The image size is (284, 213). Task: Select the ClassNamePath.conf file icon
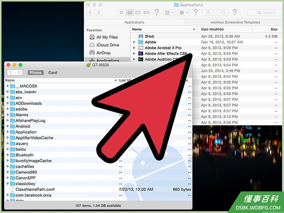12,190
